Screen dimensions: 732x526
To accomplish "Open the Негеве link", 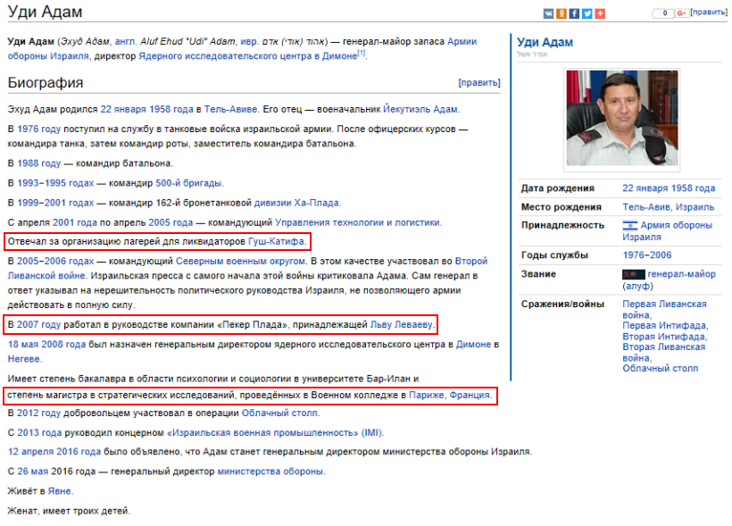I will point(24,359).
